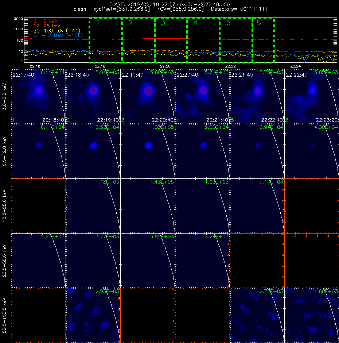Click the red '3-12 keV' legend entry
This screenshot has width=339, height=343.
coord(46,21)
